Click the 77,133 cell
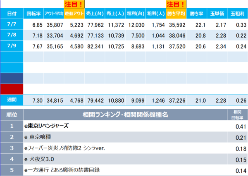The width and height of the screenshot is (248, 176). click(95, 35)
